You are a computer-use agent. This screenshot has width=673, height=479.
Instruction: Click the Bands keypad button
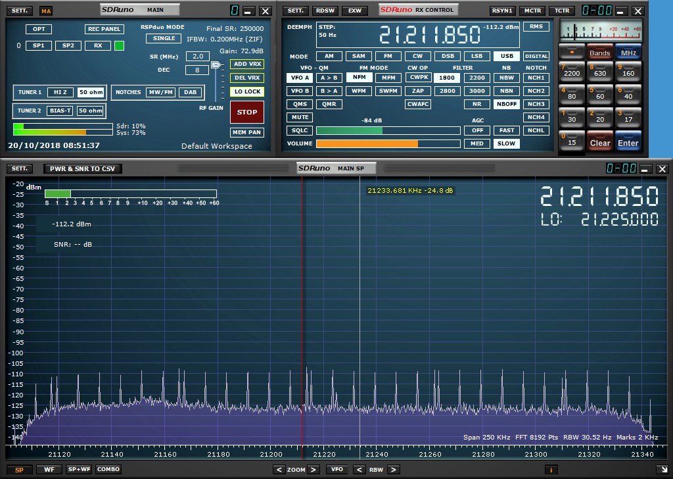pos(600,53)
